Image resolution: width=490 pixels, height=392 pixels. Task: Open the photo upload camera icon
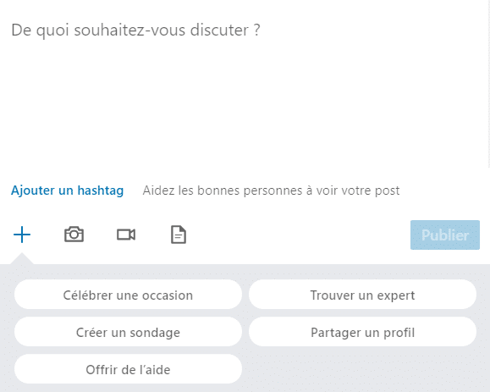(74, 235)
